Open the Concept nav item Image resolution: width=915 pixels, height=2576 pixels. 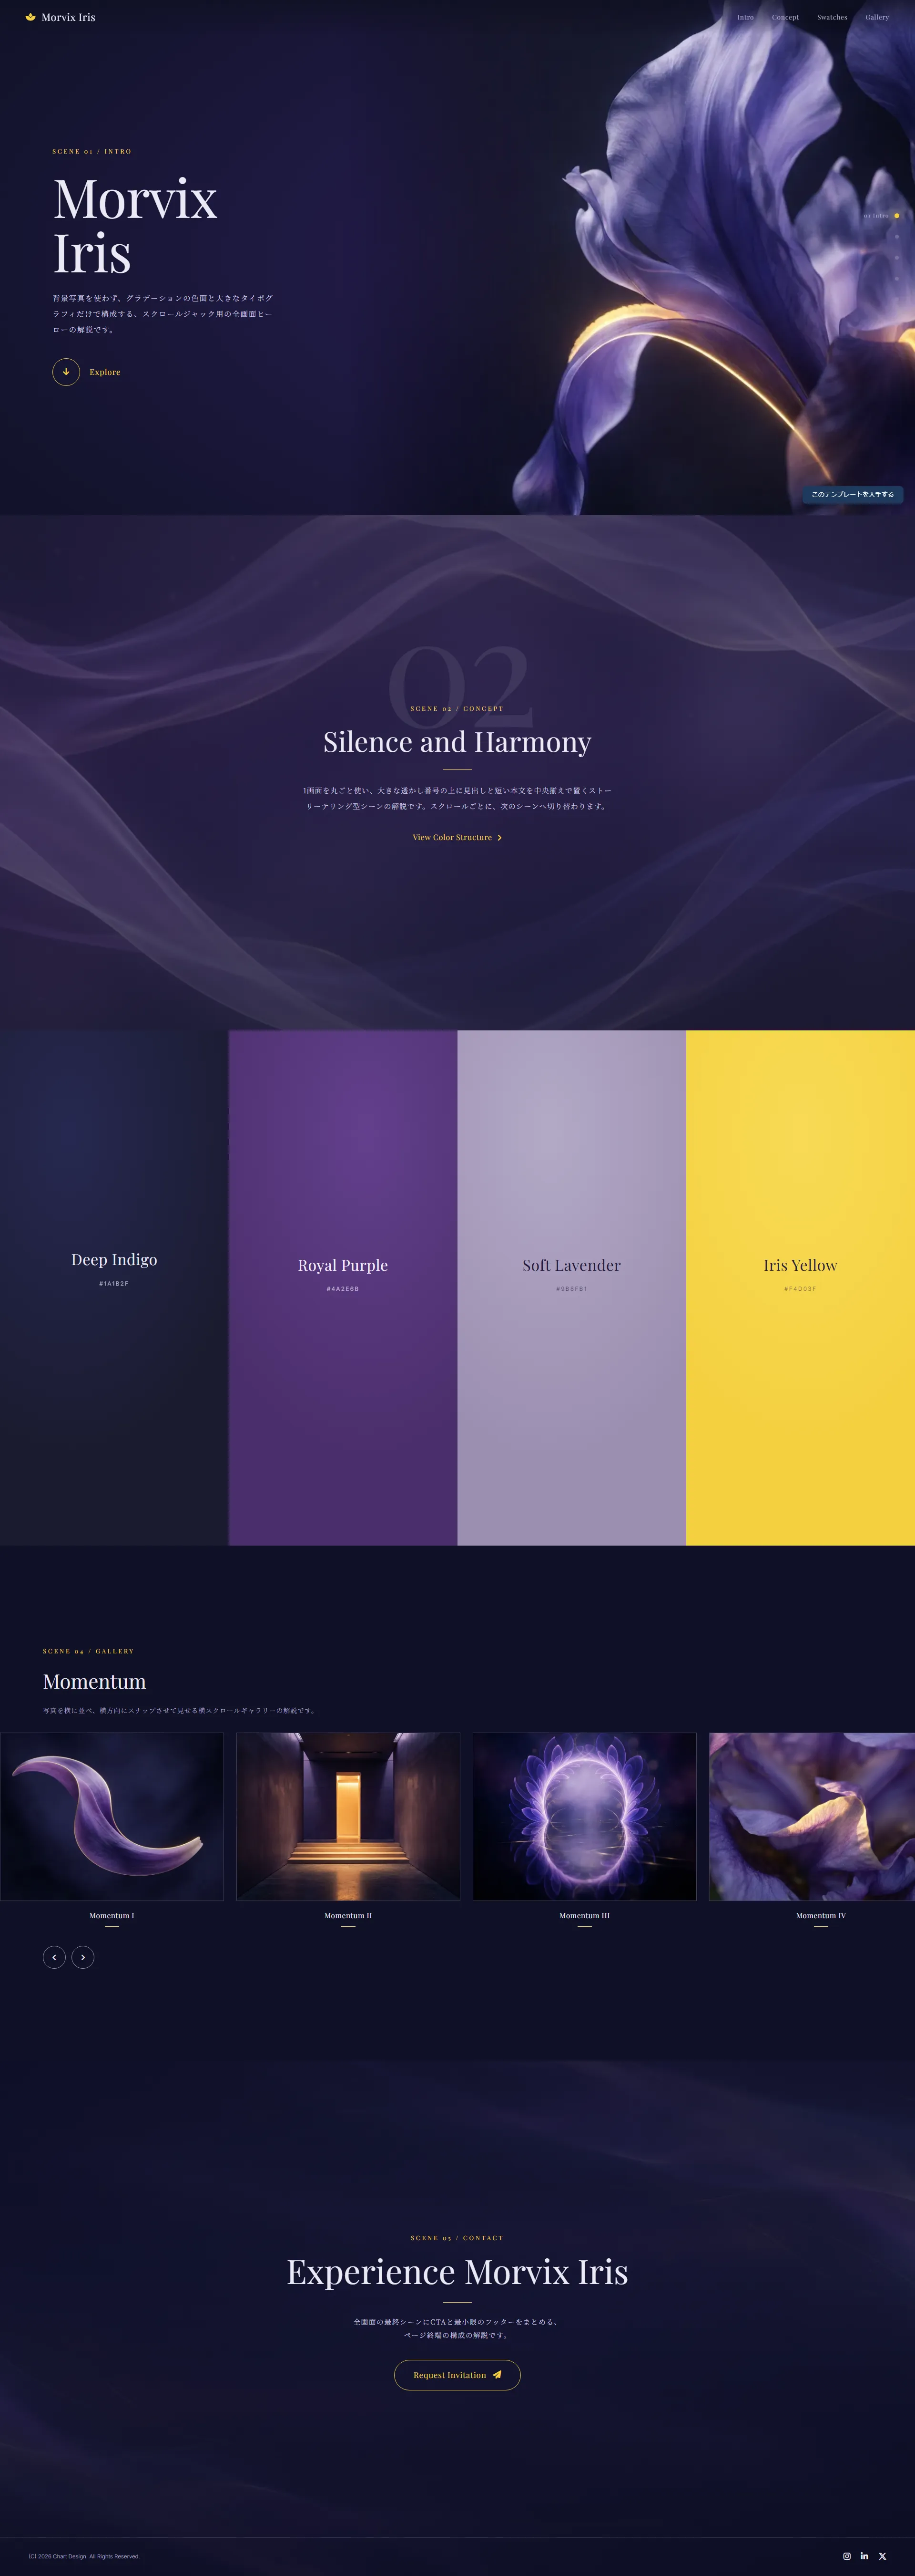[x=785, y=17]
